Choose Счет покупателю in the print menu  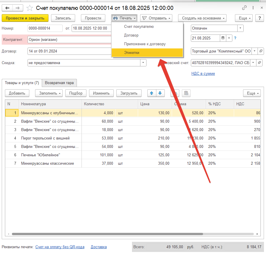pyautogui.click(x=147, y=26)
